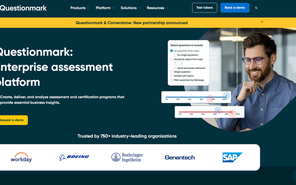Image resolution: width=296 pixels, height=185 pixels.
Task: Click red marker on the blue slider
Action: (x=210, y=99)
